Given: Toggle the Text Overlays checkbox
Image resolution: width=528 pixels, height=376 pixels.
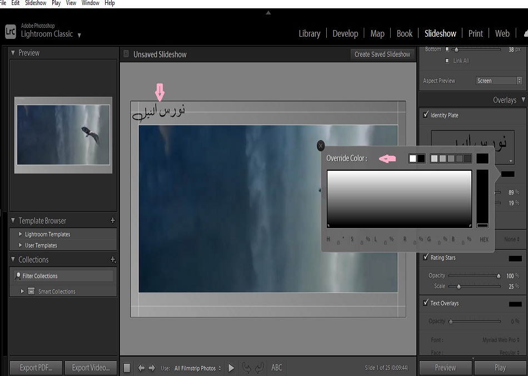Looking at the screenshot, I should (426, 303).
